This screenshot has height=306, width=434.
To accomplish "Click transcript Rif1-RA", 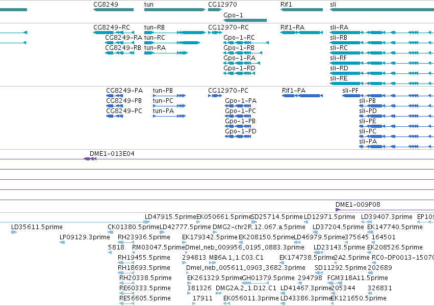I will coord(301,33).
